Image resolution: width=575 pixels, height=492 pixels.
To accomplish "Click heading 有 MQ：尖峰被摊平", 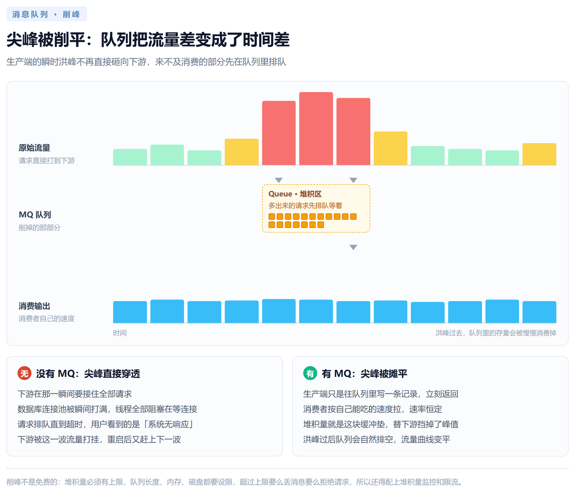I will tap(365, 374).
